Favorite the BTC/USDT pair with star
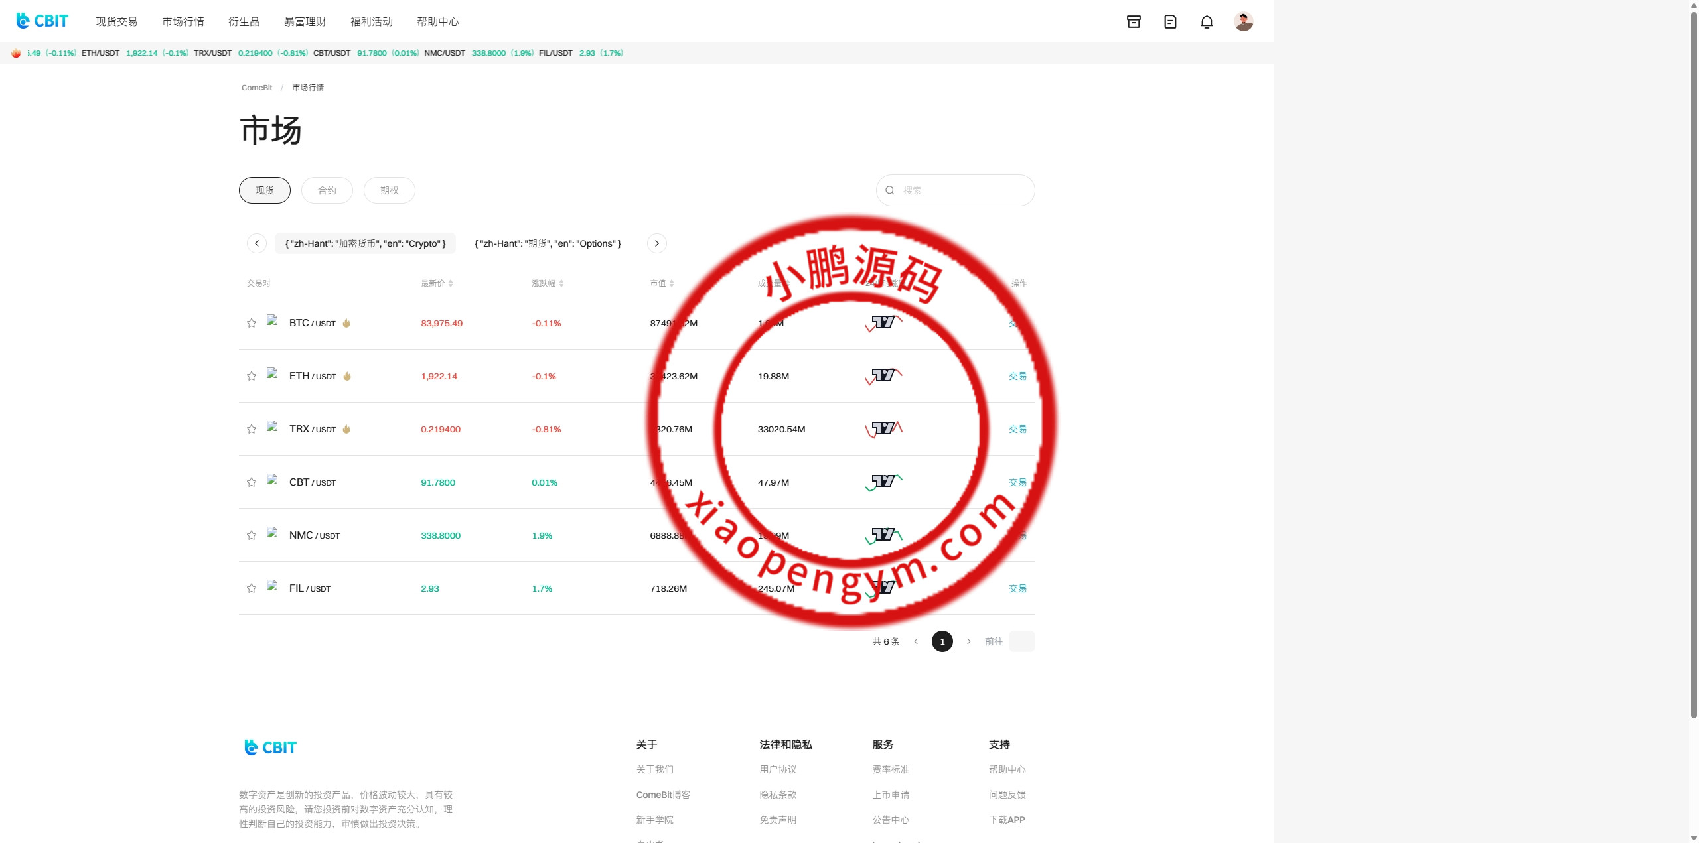This screenshot has height=843, width=1699. 252,323
